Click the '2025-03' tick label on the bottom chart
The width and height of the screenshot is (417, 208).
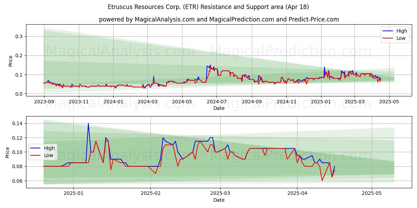click(220, 193)
